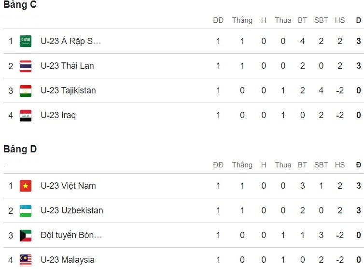This screenshot has height=269, width=364.
Task: Click the Thailand flag icon
Action: pyautogui.click(x=26, y=66)
